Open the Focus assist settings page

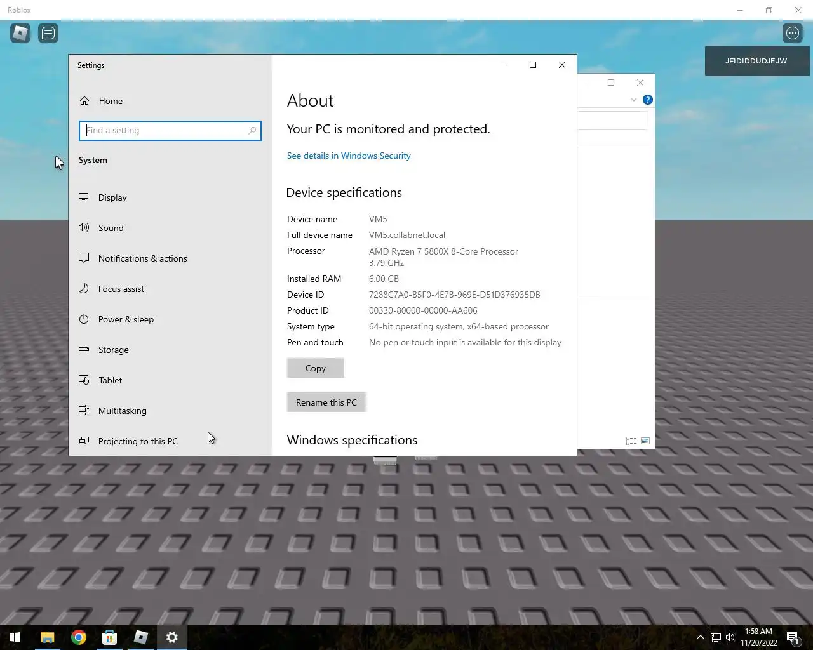point(170,289)
